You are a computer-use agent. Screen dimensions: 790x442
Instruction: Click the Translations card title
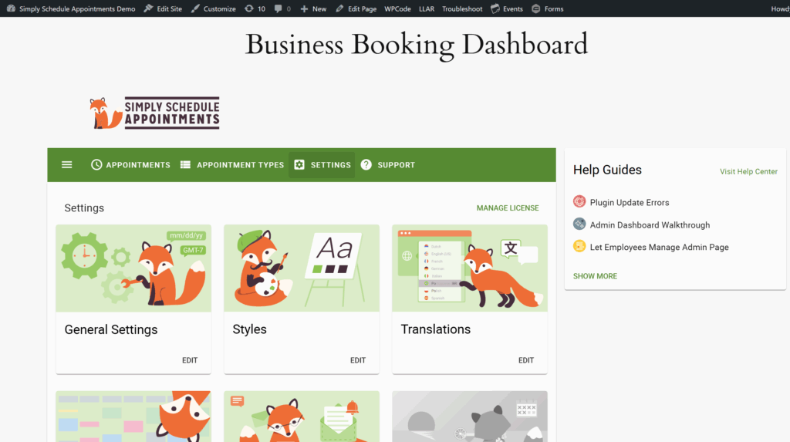(435, 329)
